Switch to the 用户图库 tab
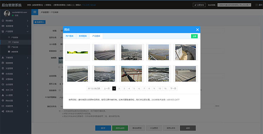 pyautogui.click(x=69, y=36)
